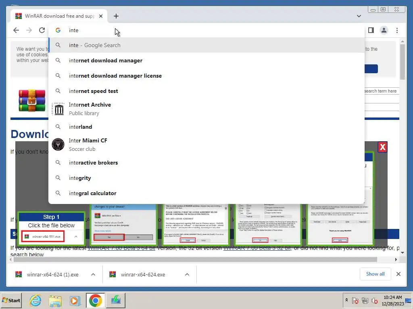Click the site search term field

click(382, 91)
